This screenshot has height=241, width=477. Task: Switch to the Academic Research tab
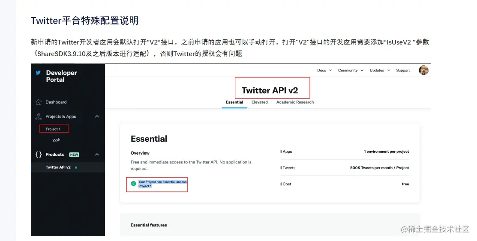click(x=295, y=102)
